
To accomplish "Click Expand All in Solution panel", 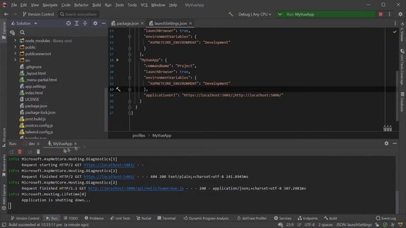I will (x=77, y=23).
